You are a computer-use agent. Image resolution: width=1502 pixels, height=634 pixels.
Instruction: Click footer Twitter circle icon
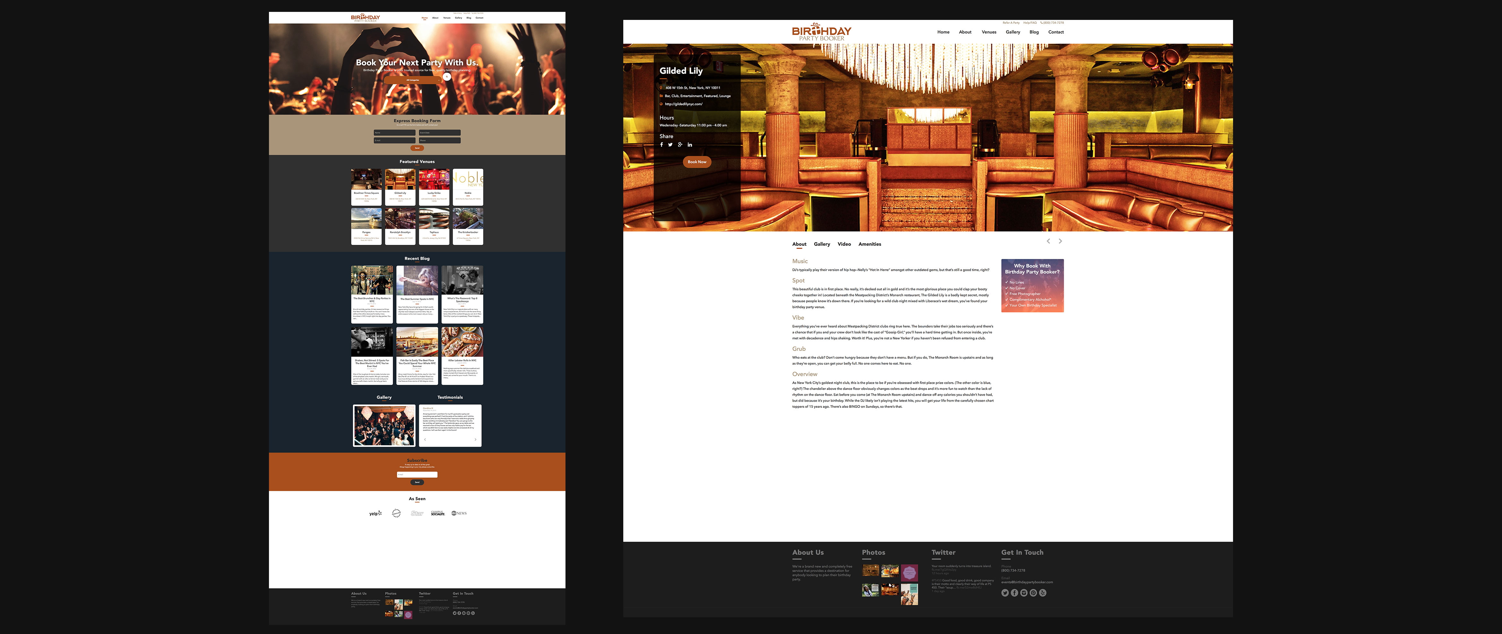pos(1005,593)
